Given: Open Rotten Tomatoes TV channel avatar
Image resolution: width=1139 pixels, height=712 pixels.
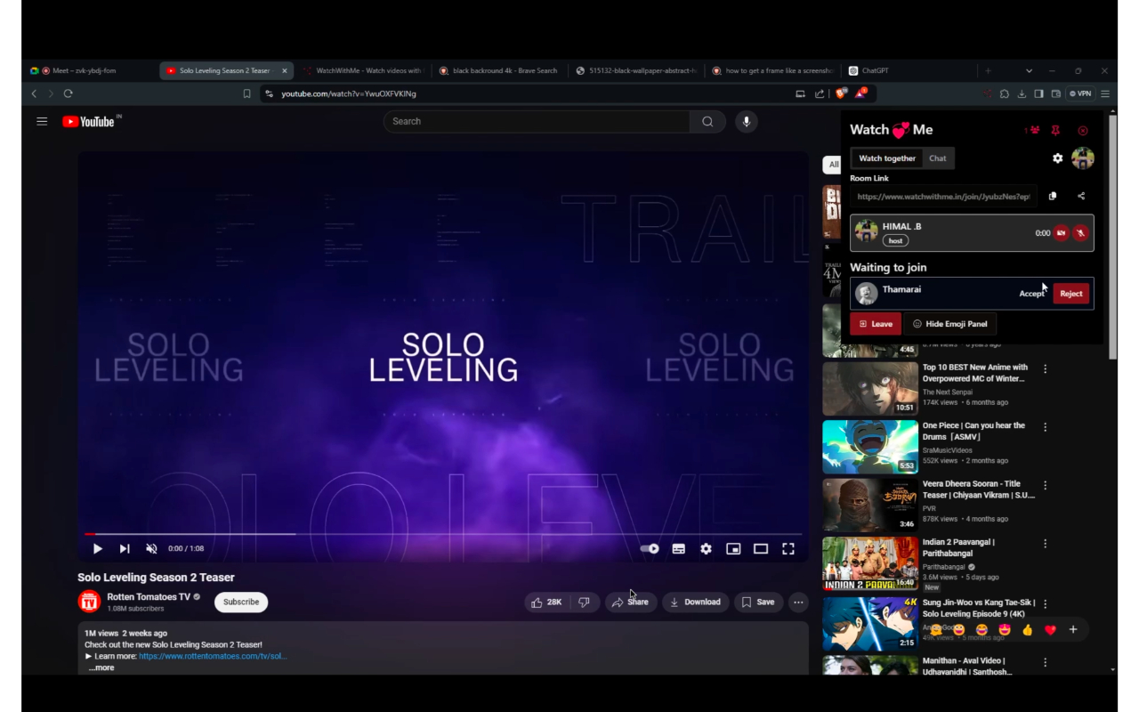Looking at the screenshot, I should [89, 602].
